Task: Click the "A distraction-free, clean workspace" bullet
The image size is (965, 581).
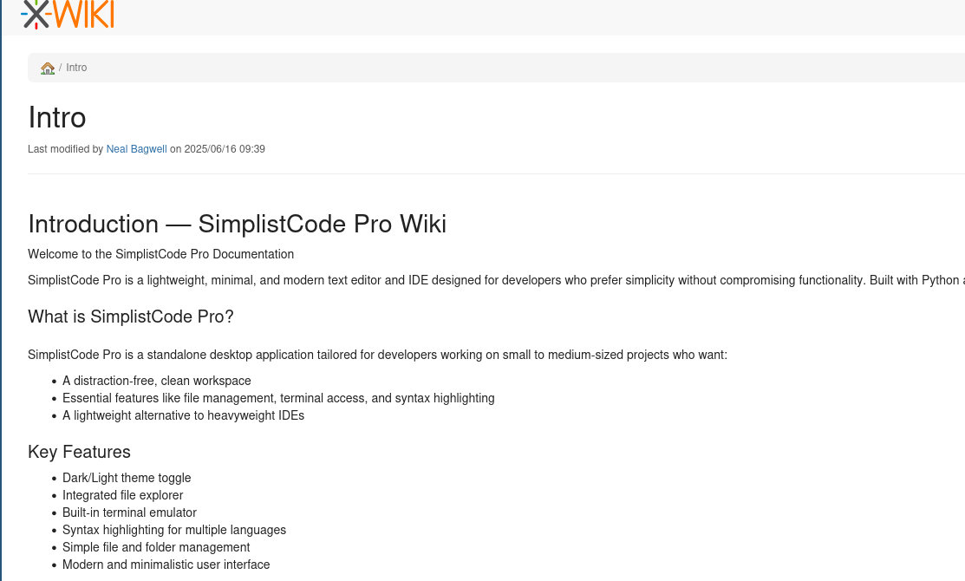Action: pos(157,381)
